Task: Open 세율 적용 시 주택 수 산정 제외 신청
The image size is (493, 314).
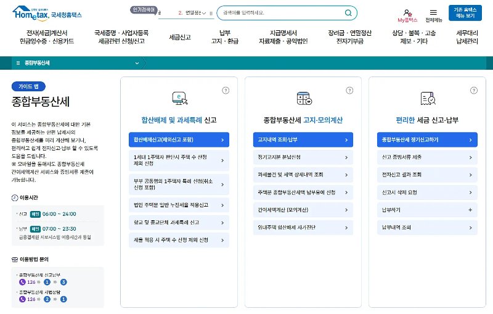Action: [x=179, y=240]
